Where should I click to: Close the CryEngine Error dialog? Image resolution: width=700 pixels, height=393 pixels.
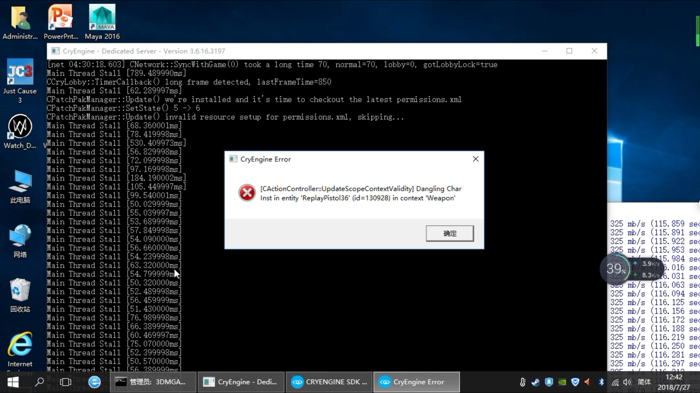point(475,159)
